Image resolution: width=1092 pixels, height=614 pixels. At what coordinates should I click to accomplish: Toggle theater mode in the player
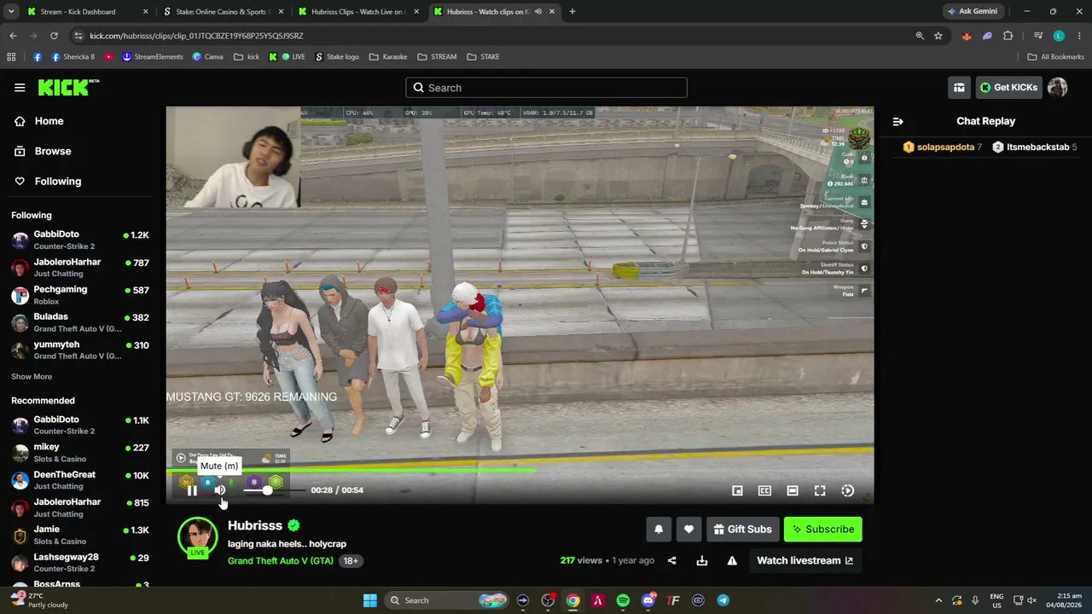[793, 490]
